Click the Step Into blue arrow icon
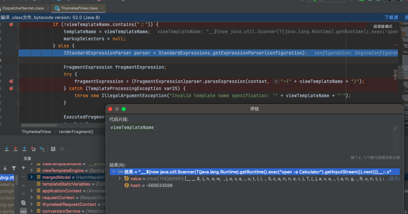Viewport: 408px width, 214px height. [7, 149]
